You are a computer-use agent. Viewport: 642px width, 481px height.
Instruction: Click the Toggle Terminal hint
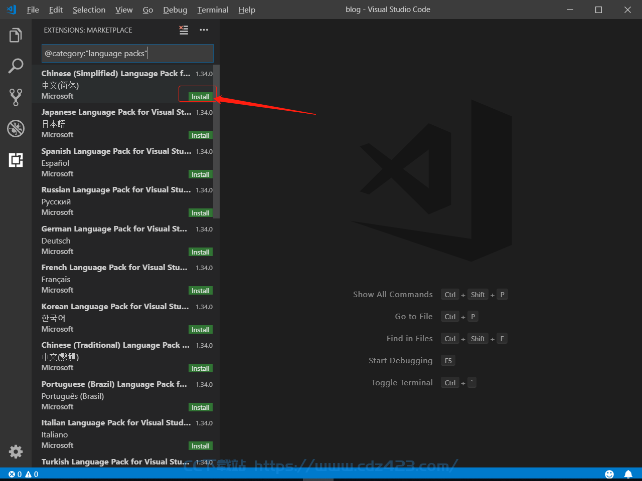pos(402,383)
